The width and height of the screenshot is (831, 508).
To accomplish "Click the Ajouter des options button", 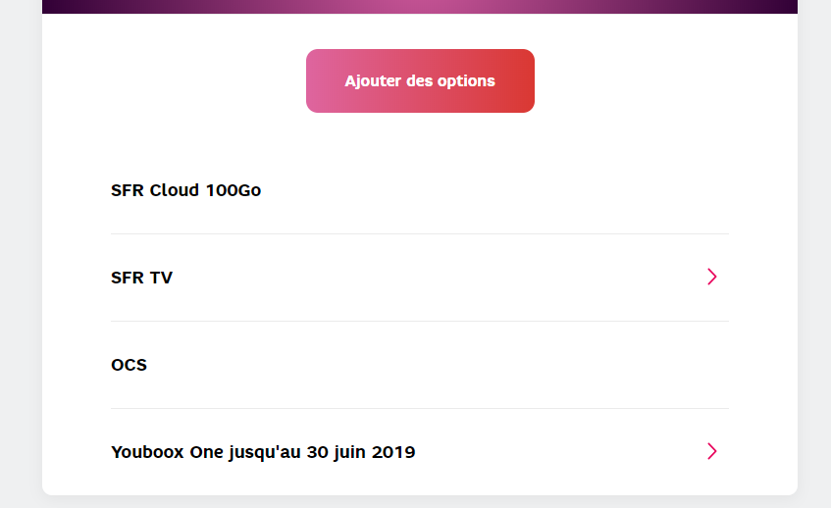I will [x=420, y=81].
